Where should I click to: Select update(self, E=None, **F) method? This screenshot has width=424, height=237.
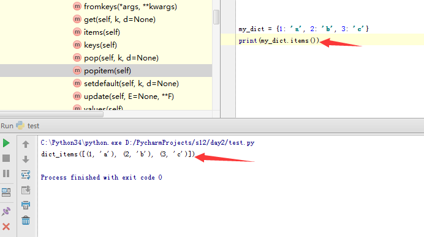pyautogui.click(x=129, y=97)
